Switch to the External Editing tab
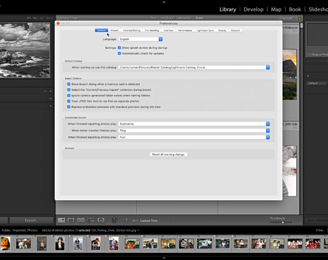The image size is (328, 260). tap(132, 30)
